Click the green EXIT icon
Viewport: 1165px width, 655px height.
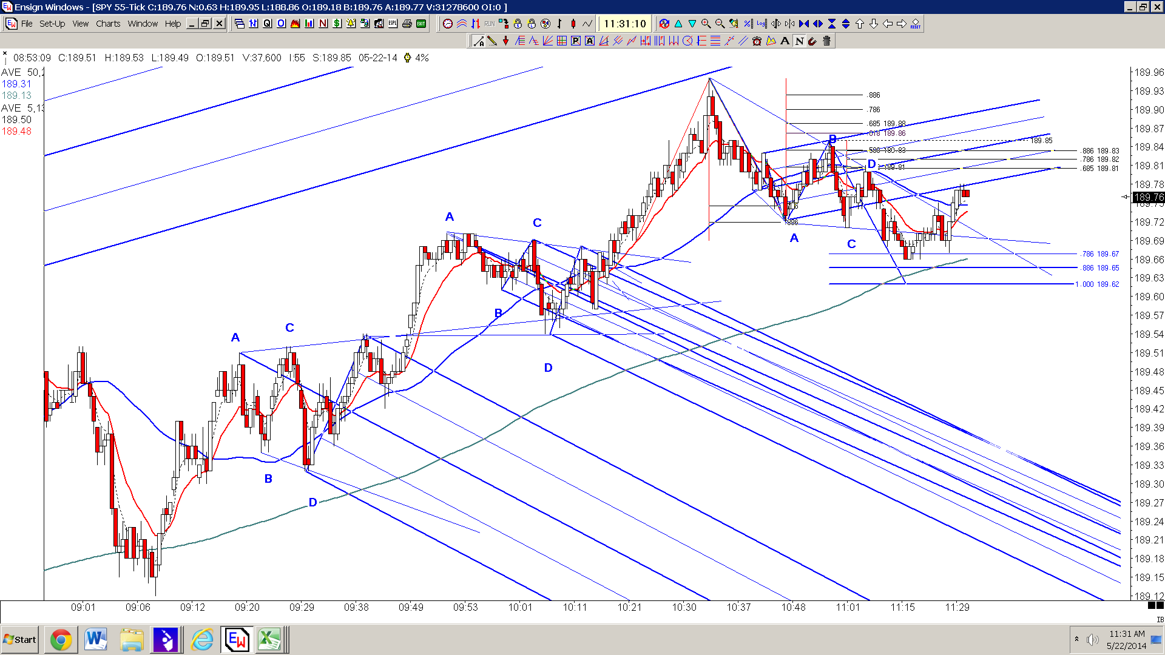point(420,24)
